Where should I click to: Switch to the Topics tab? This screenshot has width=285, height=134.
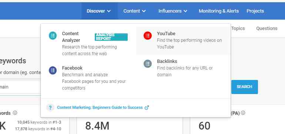[238, 29]
